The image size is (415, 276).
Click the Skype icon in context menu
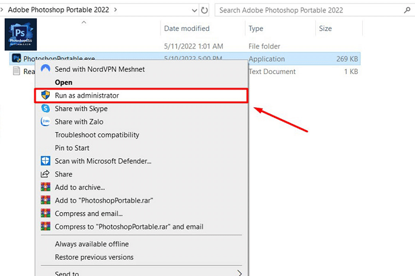point(46,109)
